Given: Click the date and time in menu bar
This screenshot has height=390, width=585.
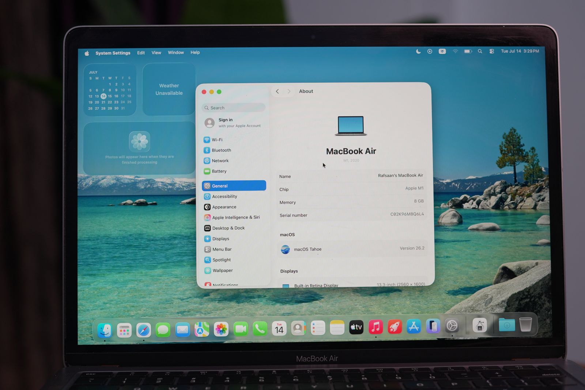Looking at the screenshot, I should (520, 51).
